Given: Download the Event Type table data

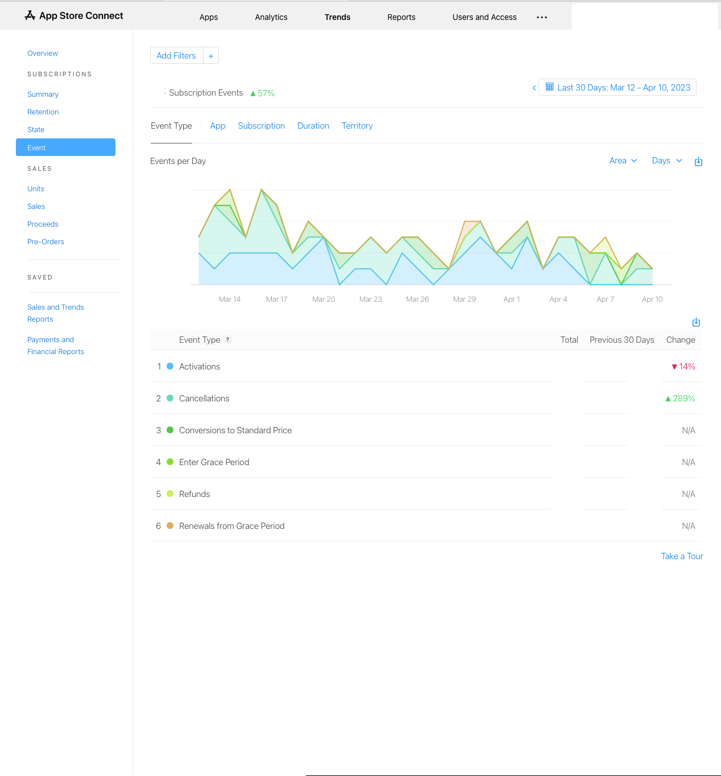Looking at the screenshot, I should (696, 322).
